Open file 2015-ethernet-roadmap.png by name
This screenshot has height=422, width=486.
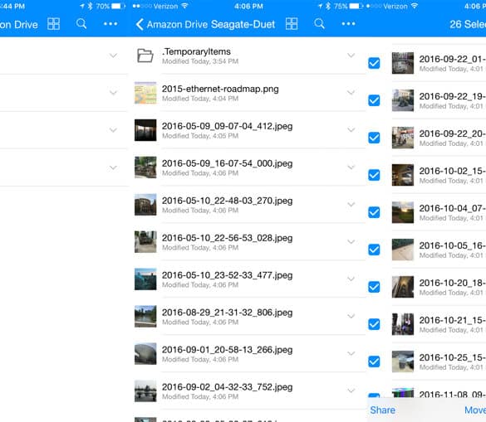pyautogui.click(x=220, y=89)
